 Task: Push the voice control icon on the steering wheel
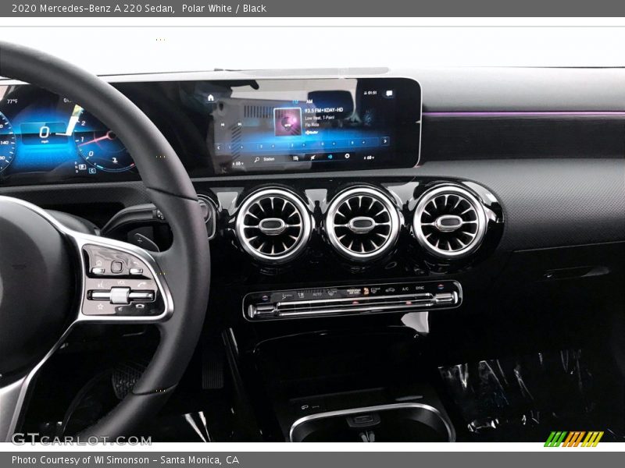click(101, 285)
